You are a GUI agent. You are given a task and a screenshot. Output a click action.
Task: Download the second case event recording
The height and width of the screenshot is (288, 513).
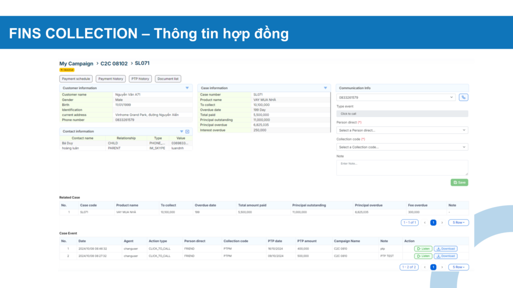(445, 256)
